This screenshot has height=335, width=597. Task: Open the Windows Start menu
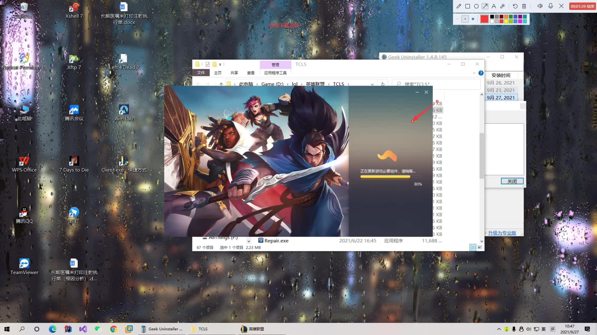click(x=7, y=329)
